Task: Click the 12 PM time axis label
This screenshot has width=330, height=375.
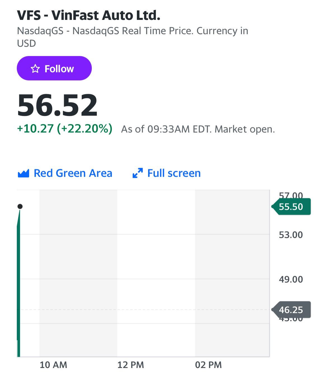Action: coord(131,365)
